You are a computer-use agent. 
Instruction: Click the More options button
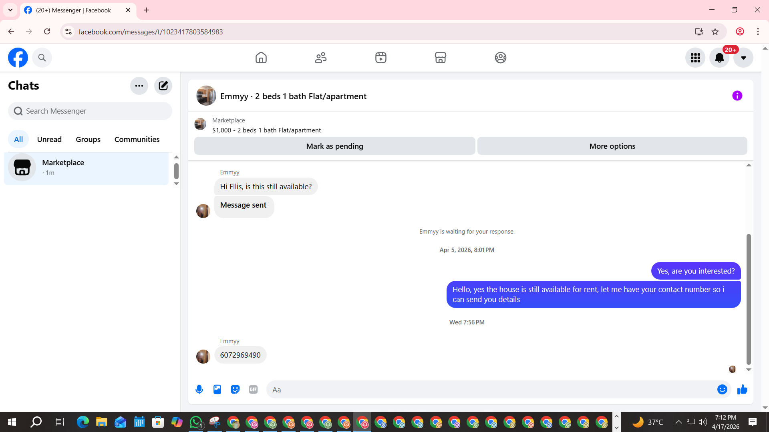click(612, 146)
